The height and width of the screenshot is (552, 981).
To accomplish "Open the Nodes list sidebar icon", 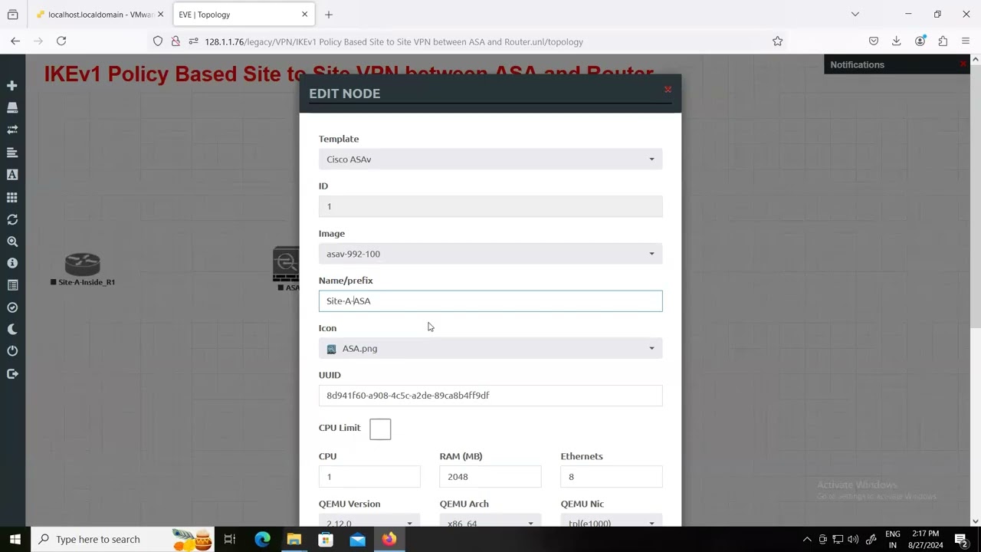I will (12, 108).
